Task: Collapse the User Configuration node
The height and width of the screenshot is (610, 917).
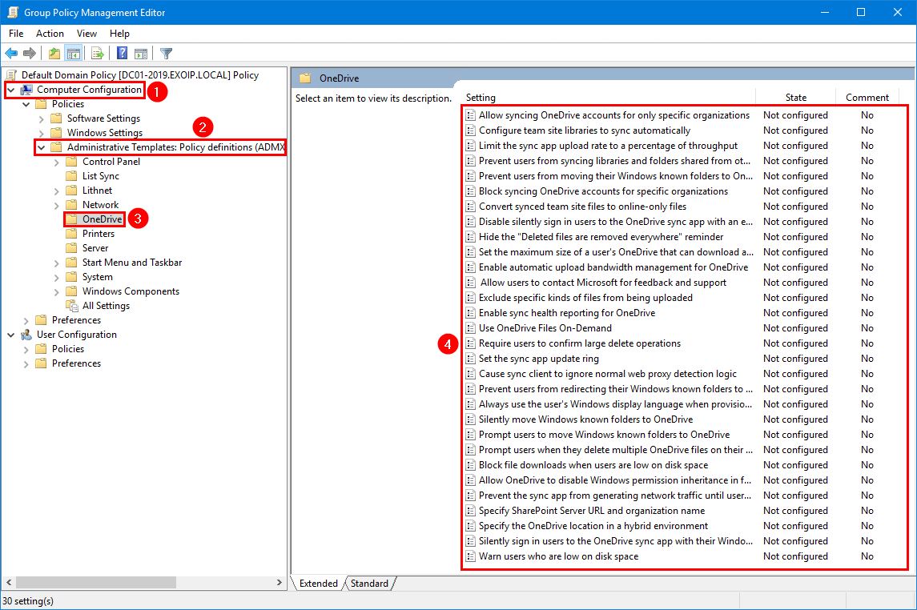Action: pyautogui.click(x=11, y=335)
